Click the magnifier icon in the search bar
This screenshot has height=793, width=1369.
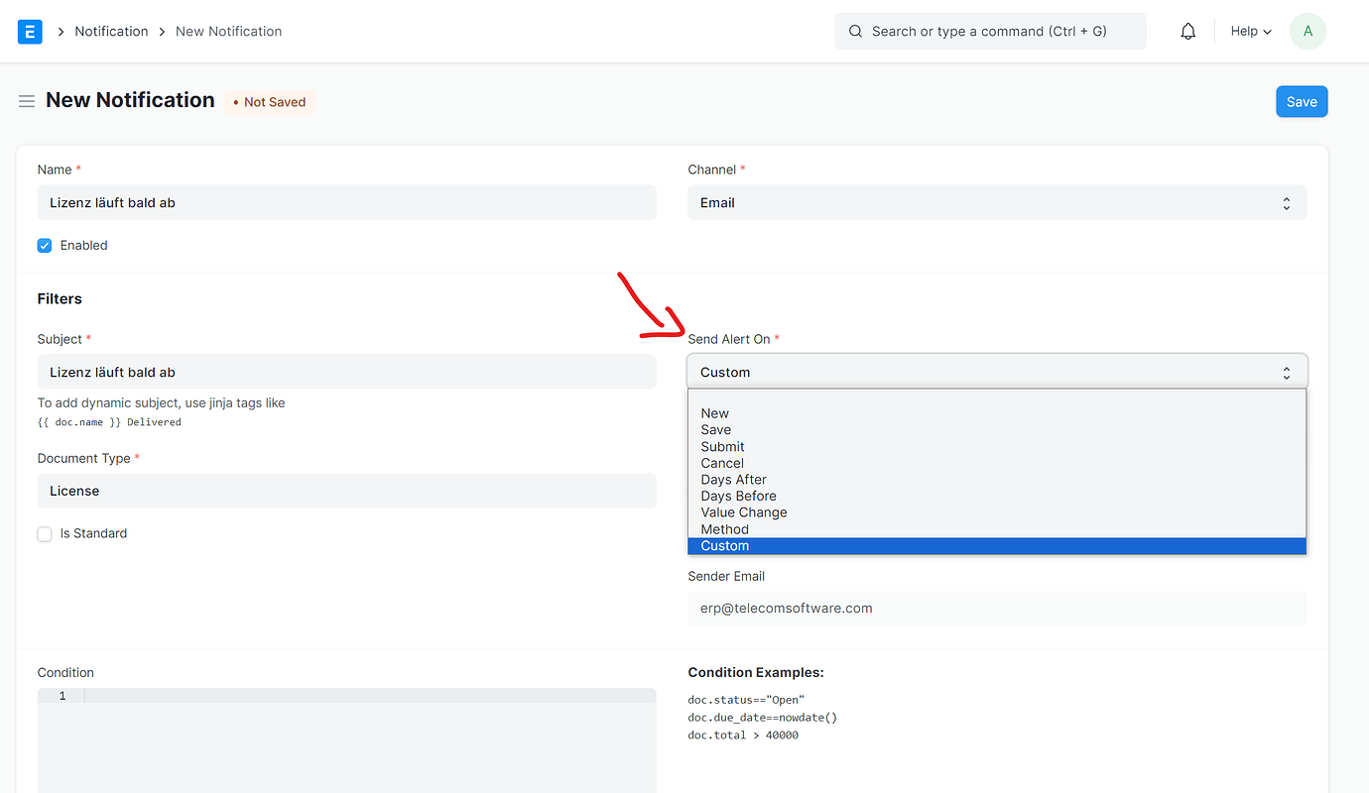(855, 32)
